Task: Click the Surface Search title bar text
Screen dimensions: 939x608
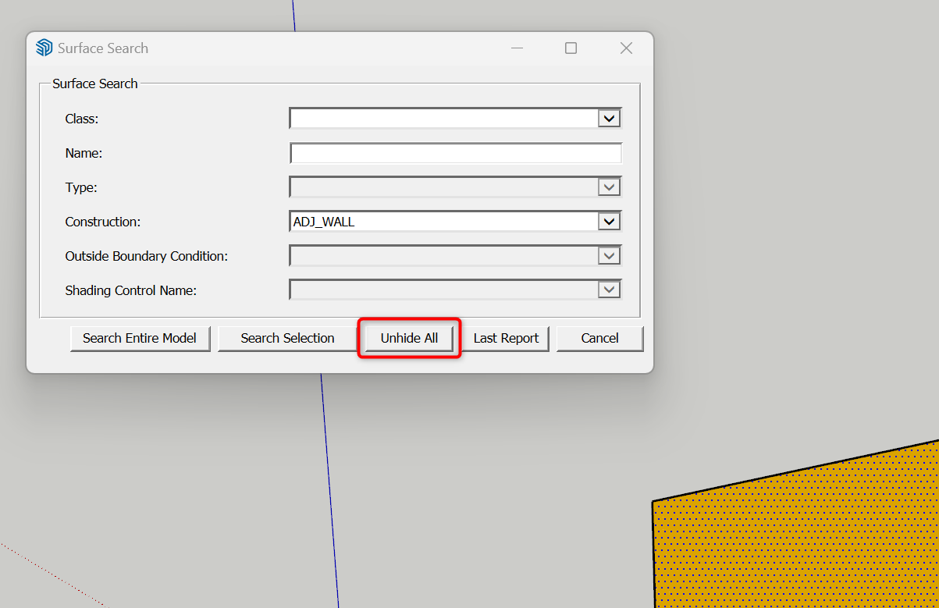Action: pos(103,48)
